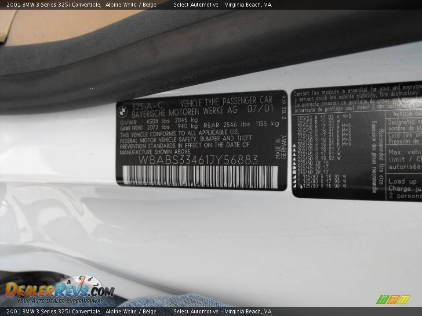The image size is (422, 316).
Task: Click 'Your Auto Dealer SuperHighway' tagline
Action: [60, 301]
